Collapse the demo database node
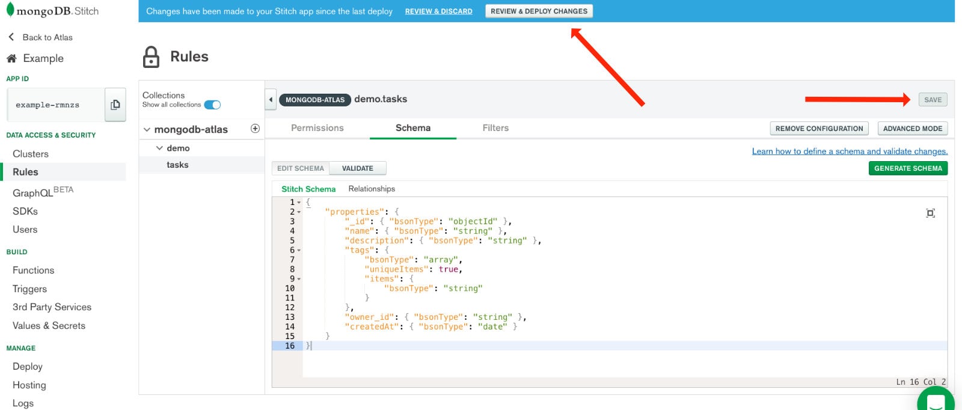 (x=159, y=148)
